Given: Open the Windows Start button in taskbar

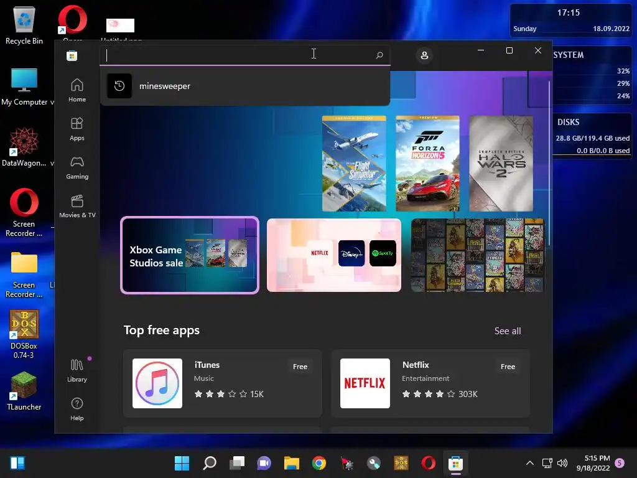Looking at the screenshot, I should click(182, 463).
